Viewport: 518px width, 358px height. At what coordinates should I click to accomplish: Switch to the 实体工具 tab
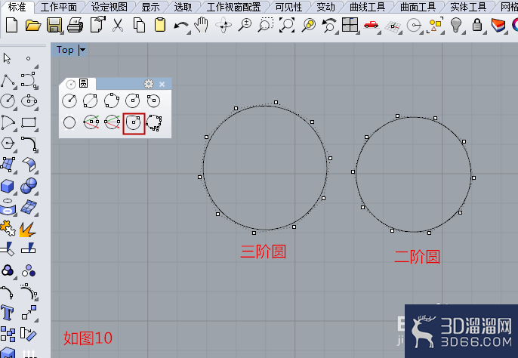(x=468, y=7)
